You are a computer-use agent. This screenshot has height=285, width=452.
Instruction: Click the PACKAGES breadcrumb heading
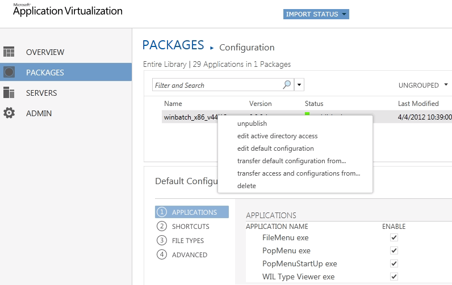pyautogui.click(x=173, y=45)
